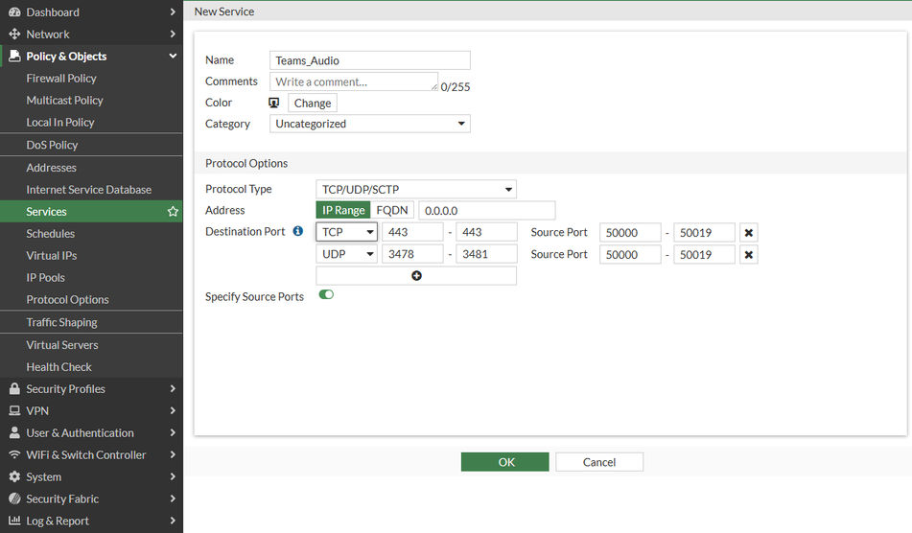Image resolution: width=912 pixels, height=533 pixels.
Task: Add a new destination port row
Action: tap(416, 276)
